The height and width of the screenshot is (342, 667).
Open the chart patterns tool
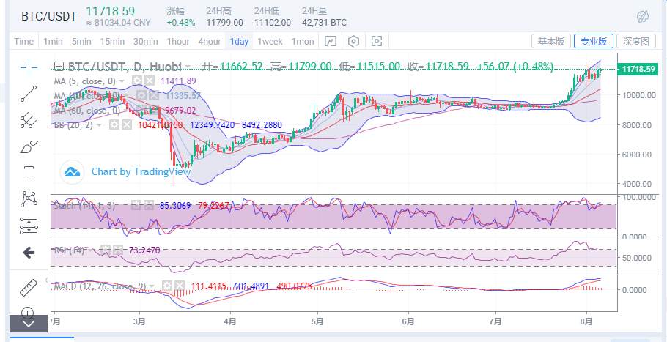29,198
